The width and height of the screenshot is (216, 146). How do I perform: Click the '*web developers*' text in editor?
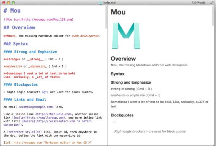pos(85,36)
